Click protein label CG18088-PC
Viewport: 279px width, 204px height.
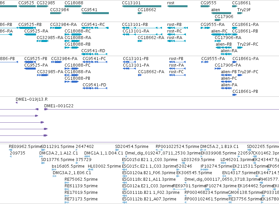pos(77,65)
